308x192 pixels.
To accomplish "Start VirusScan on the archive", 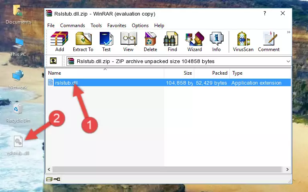I will 243,42.
